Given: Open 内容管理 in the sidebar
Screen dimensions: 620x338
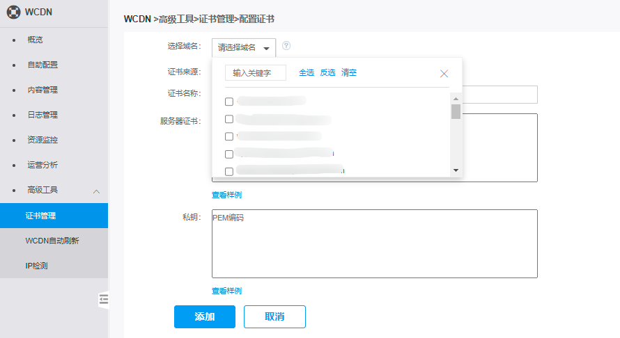Looking at the screenshot, I should coord(42,90).
